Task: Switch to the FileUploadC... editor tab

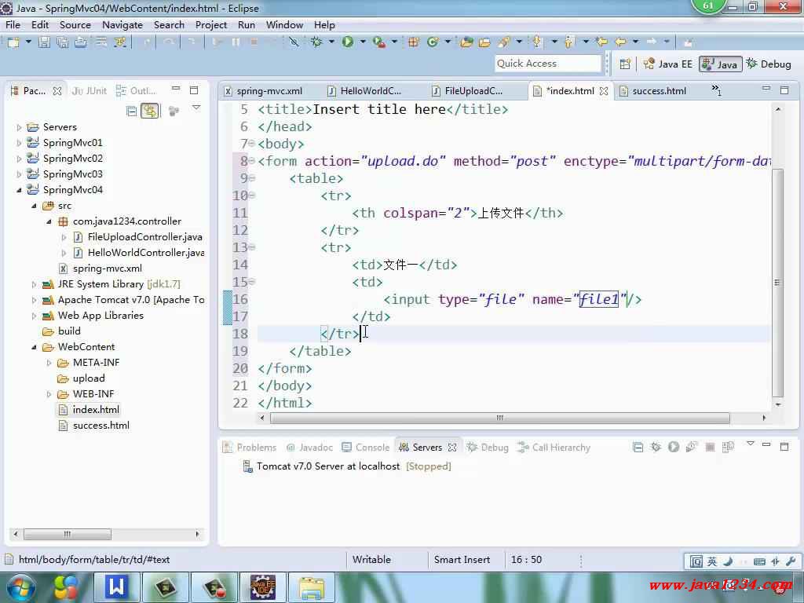Action: [466, 91]
